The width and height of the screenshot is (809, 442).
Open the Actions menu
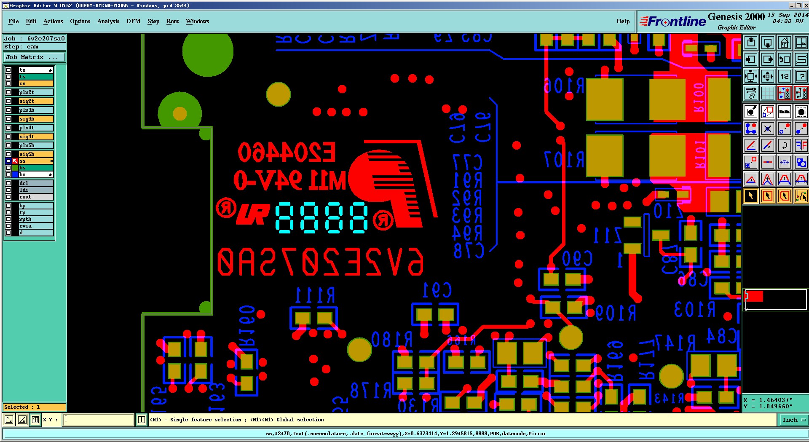tap(53, 21)
